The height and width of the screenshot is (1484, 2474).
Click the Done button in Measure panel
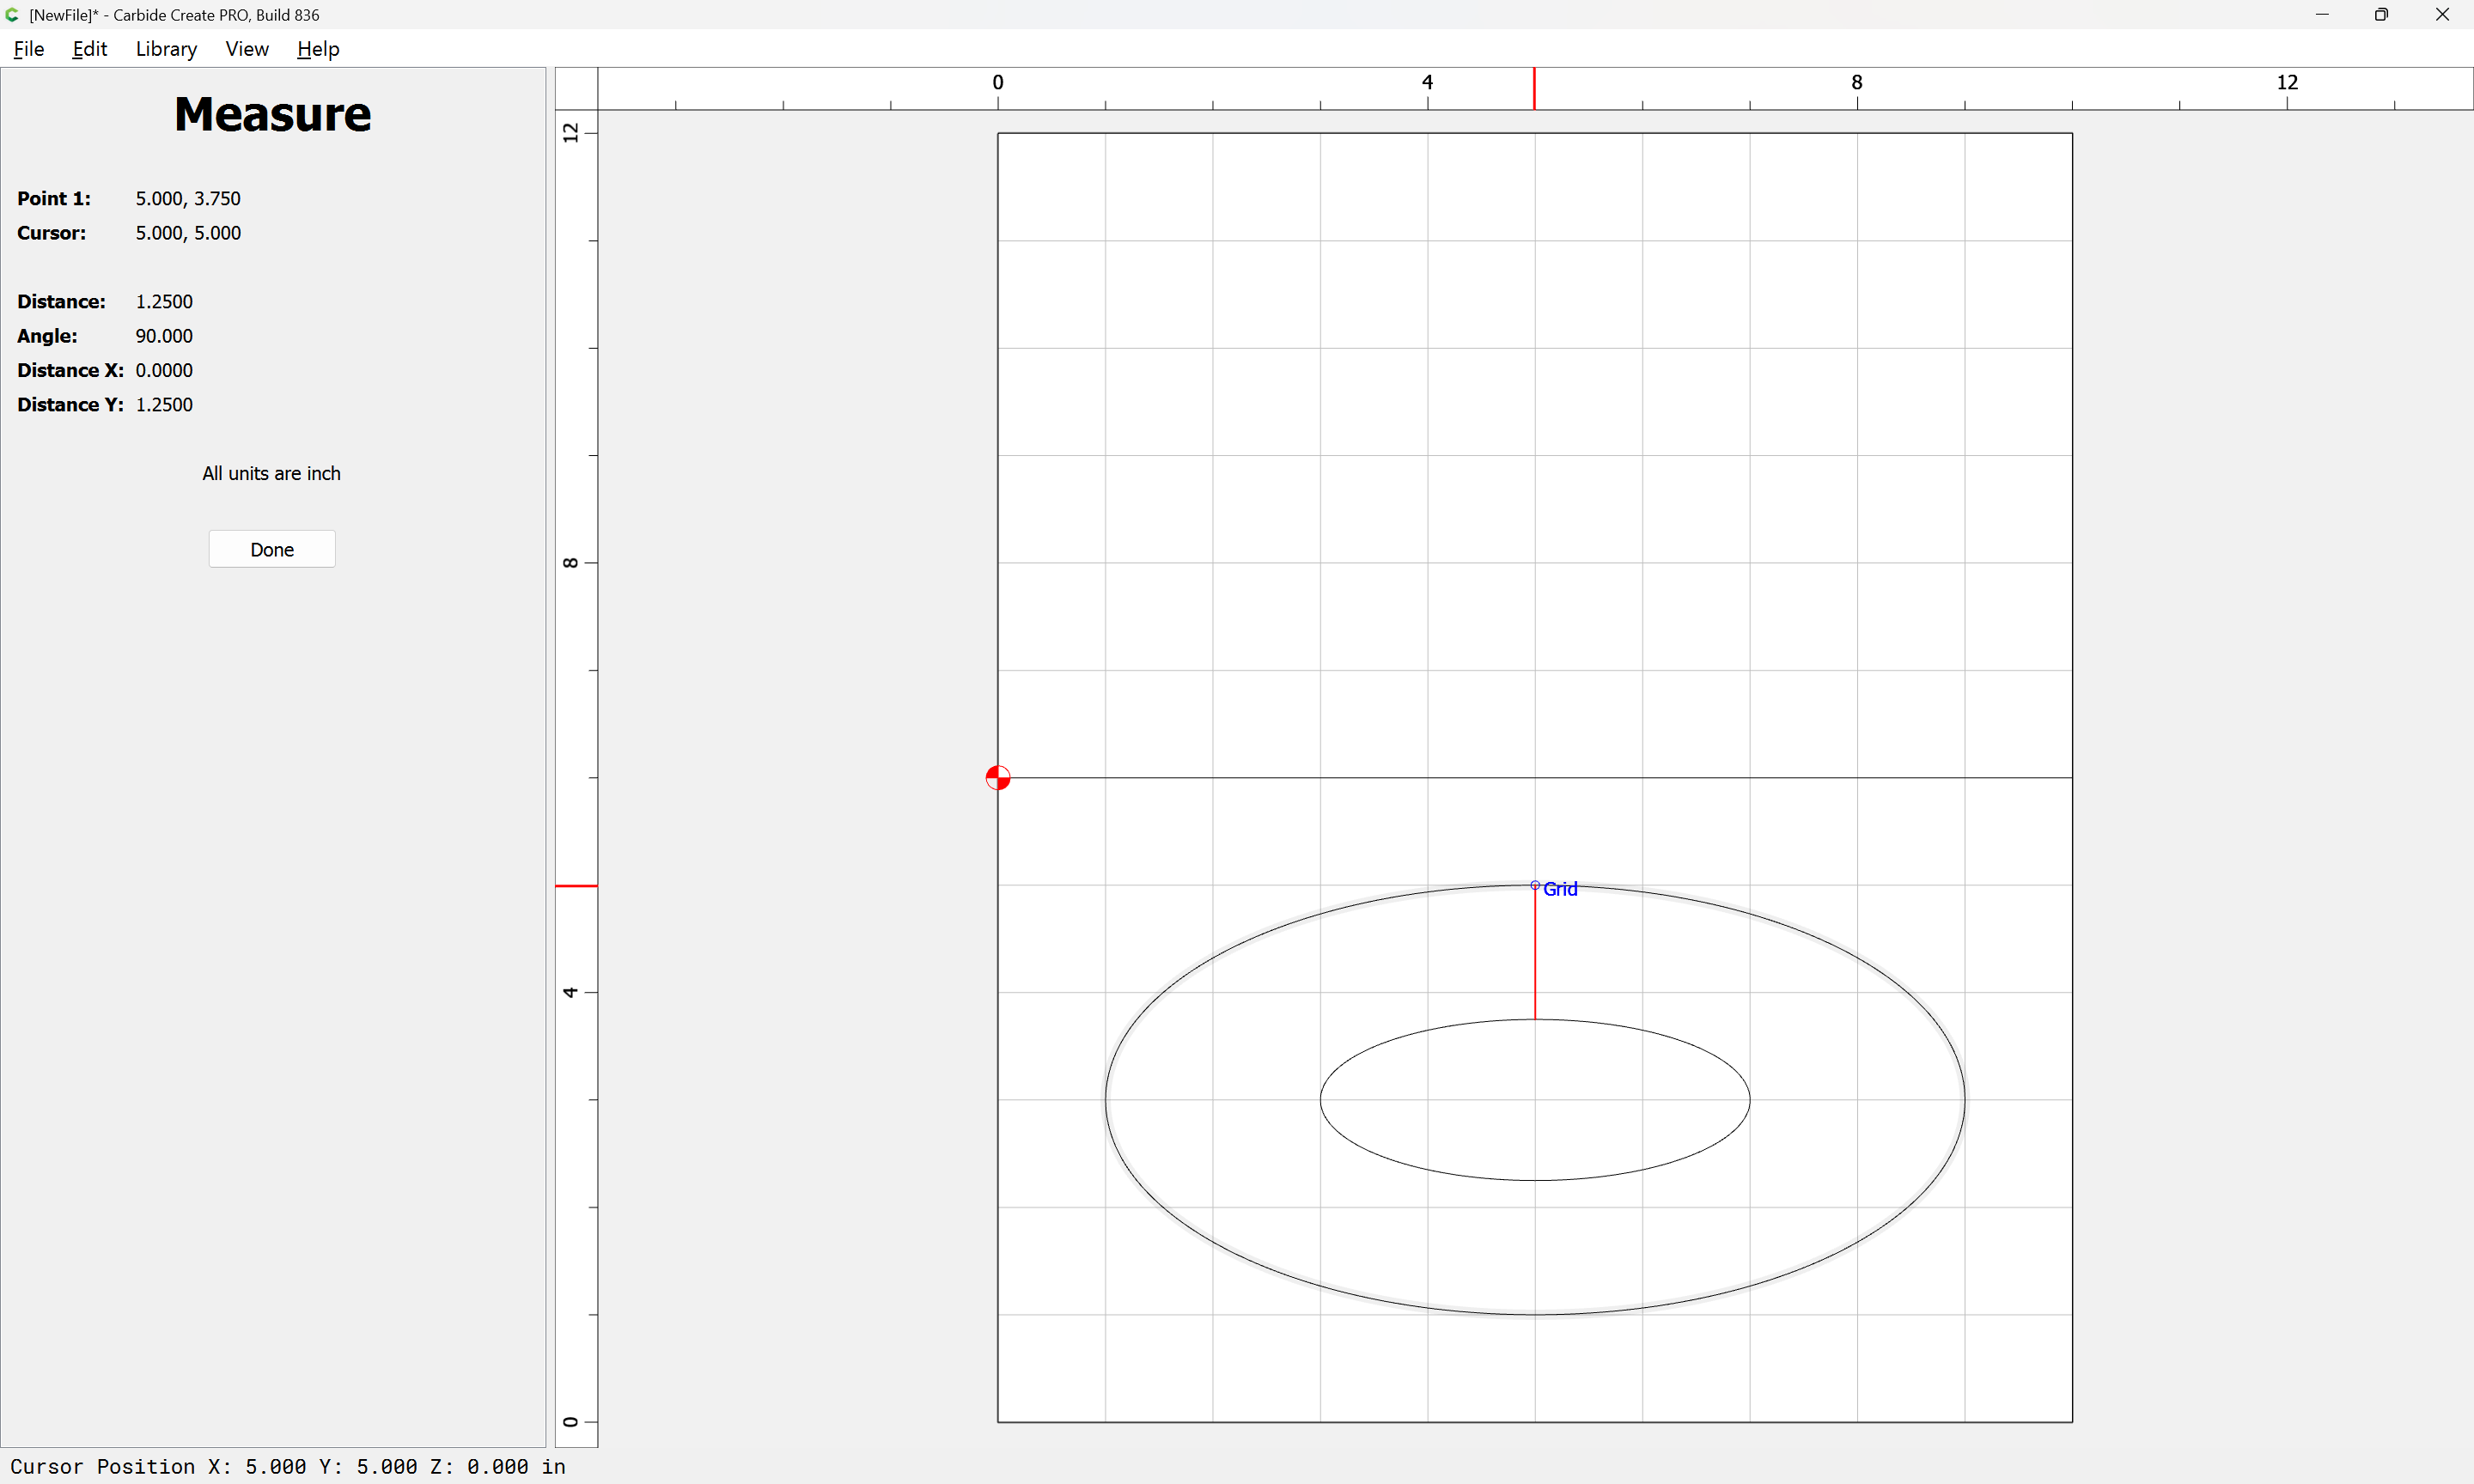272,549
